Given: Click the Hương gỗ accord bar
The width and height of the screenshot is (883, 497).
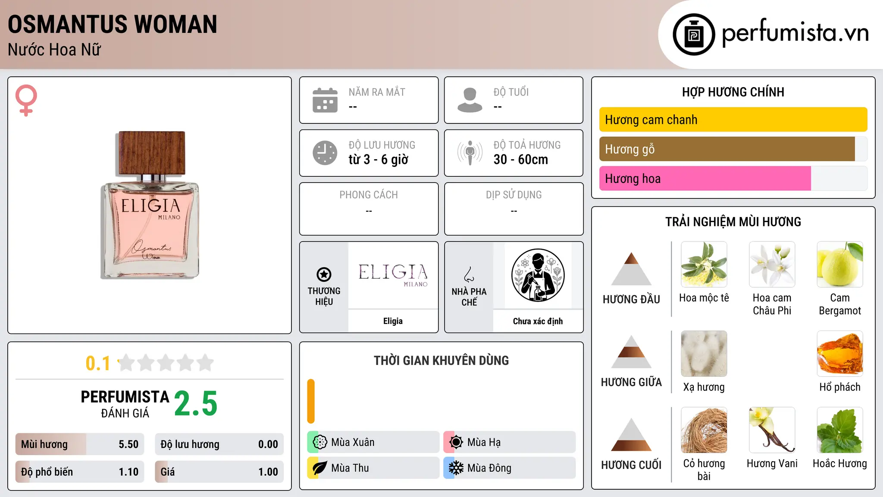Looking at the screenshot, I should [x=733, y=149].
